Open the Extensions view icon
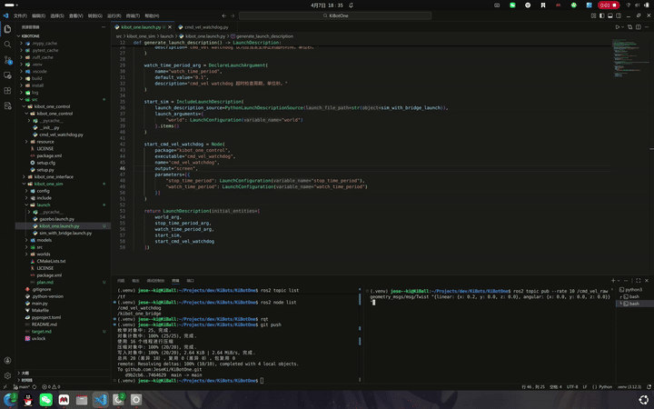This screenshot has width=654, height=409. click(8, 91)
